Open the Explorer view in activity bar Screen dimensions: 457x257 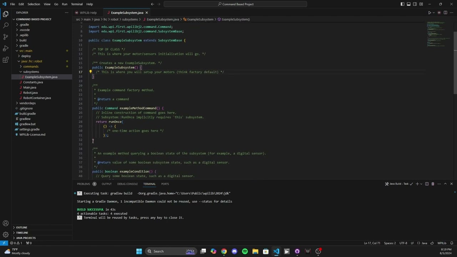tap(6, 14)
